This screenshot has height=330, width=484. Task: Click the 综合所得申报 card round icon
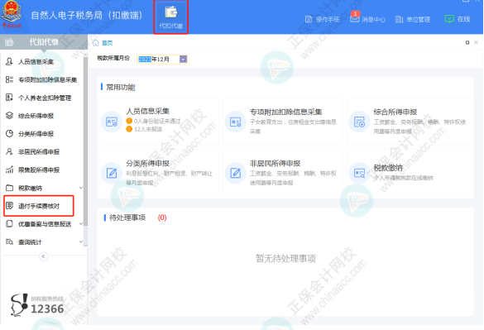pos(359,122)
